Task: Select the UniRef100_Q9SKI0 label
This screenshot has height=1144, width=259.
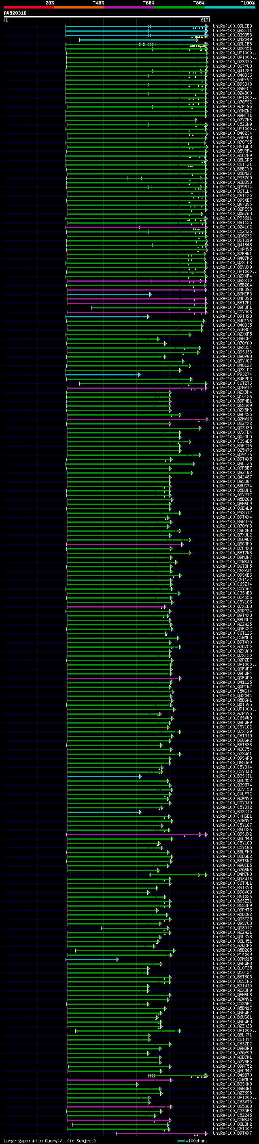Action: pyautogui.click(x=232, y=281)
